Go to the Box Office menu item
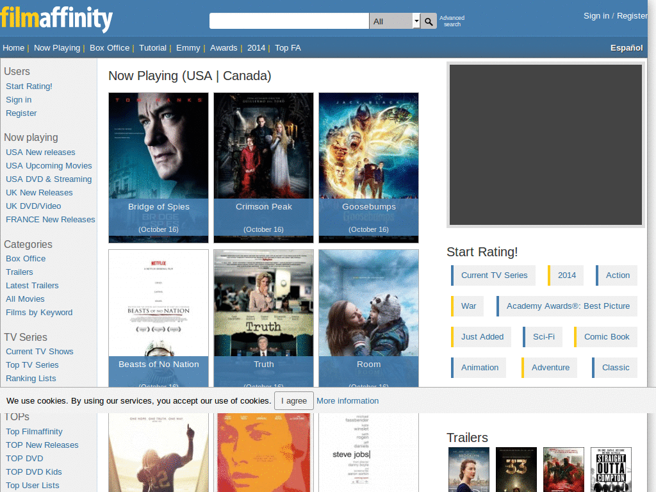 click(x=110, y=47)
